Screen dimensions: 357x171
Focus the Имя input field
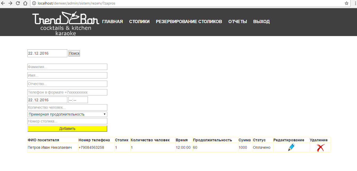(67, 75)
